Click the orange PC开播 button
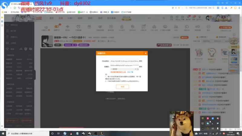Image resolution: width=242 pixels, height=136 pixels. pos(225,27)
